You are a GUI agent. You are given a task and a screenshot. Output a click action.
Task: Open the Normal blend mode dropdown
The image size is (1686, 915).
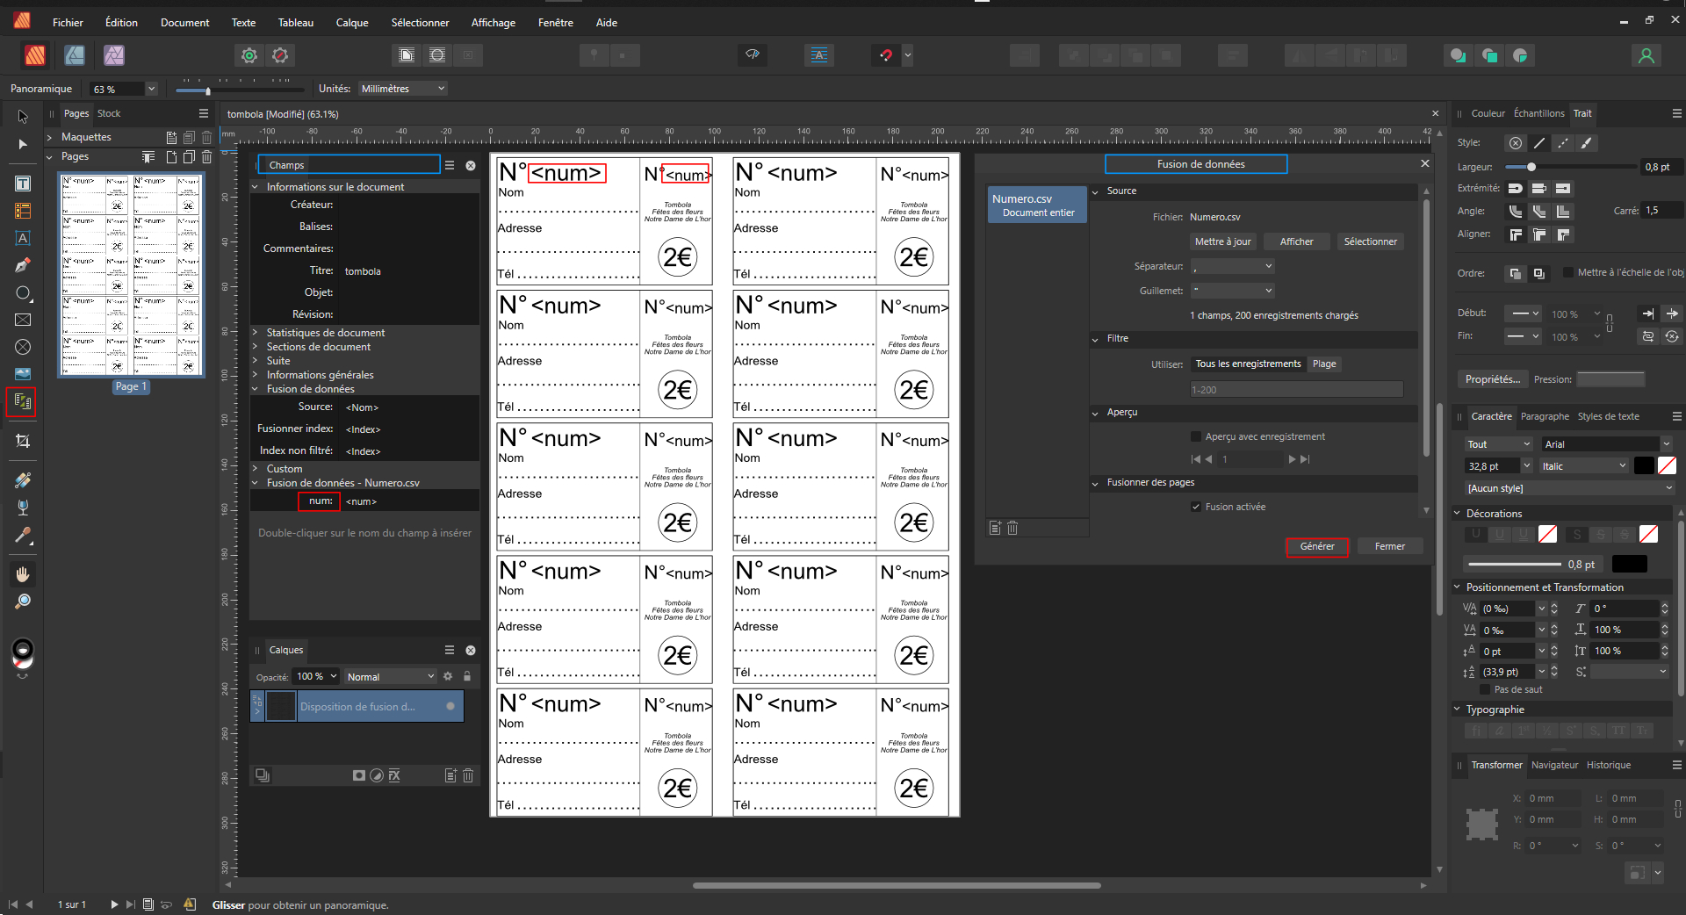tap(390, 676)
